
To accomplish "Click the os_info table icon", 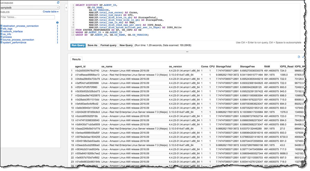I will point(1,34).
